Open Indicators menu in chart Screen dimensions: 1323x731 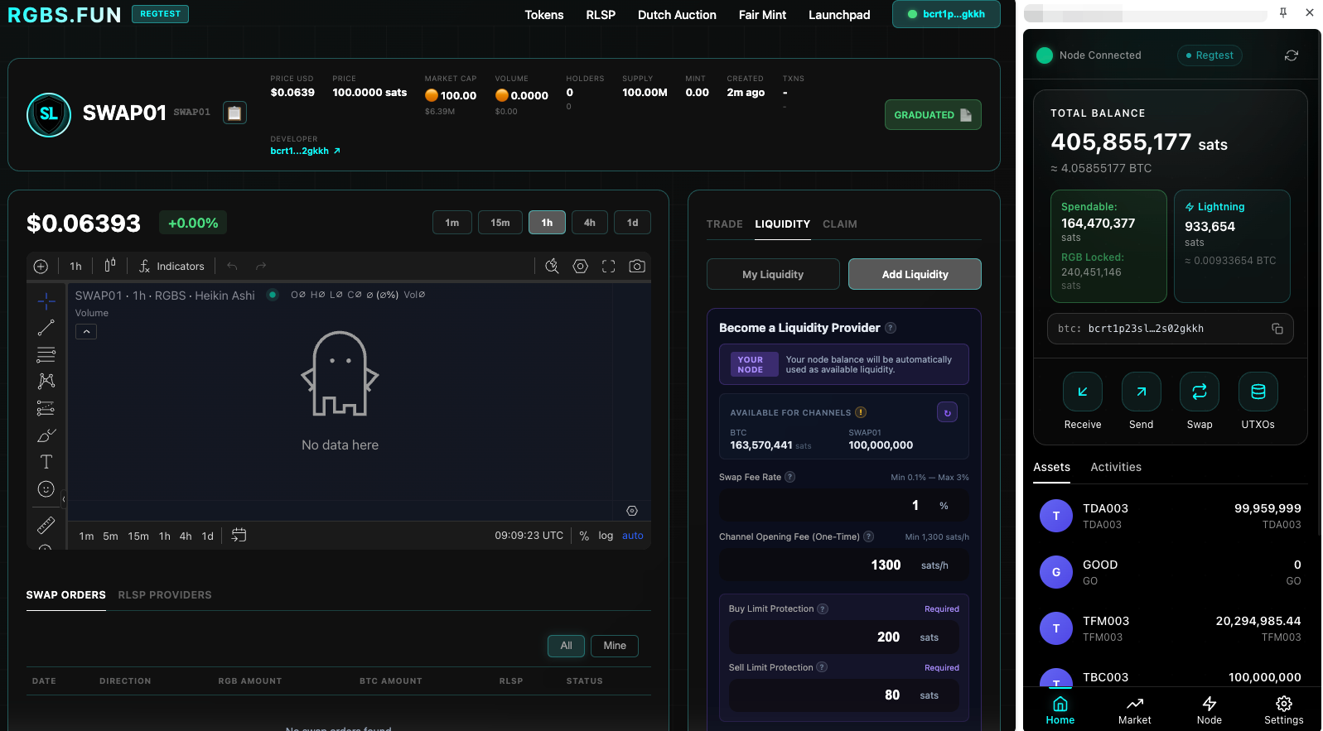tap(171, 266)
